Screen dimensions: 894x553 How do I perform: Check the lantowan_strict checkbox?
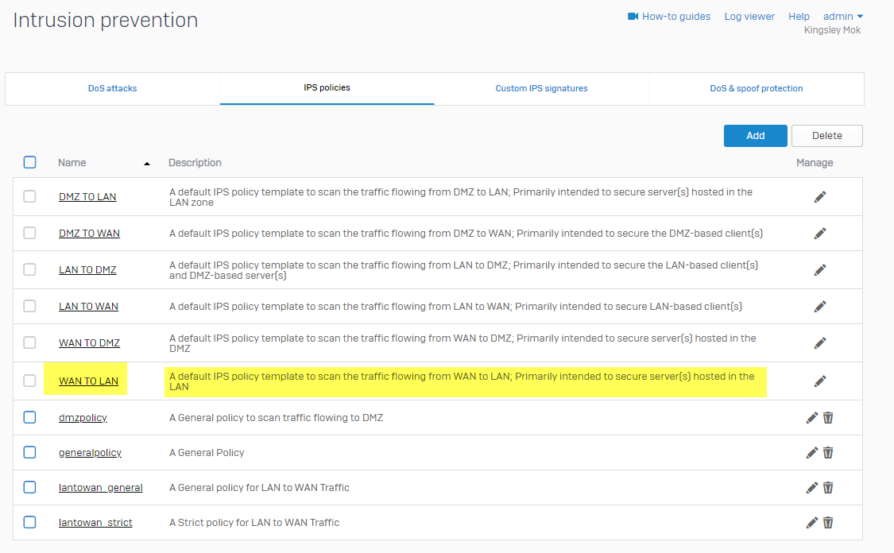[30, 522]
